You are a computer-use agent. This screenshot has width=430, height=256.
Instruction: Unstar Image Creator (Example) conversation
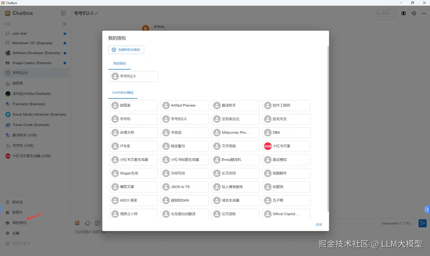(x=65, y=63)
